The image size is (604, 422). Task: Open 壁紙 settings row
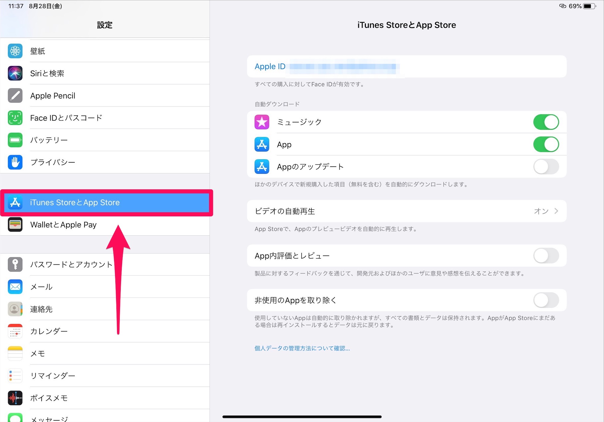click(x=105, y=51)
